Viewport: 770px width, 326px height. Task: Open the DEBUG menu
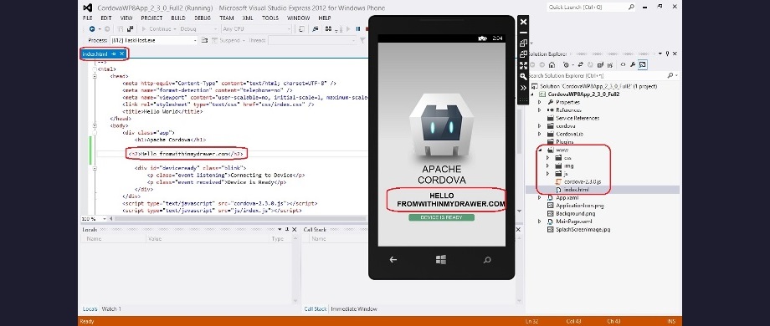(203, 18)
